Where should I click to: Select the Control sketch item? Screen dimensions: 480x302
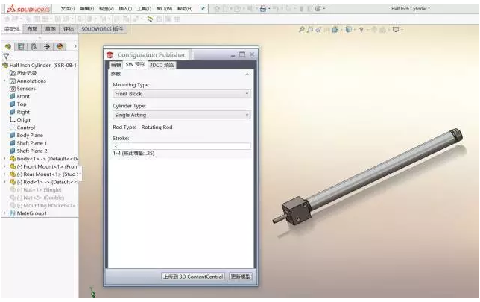(22, 128)
